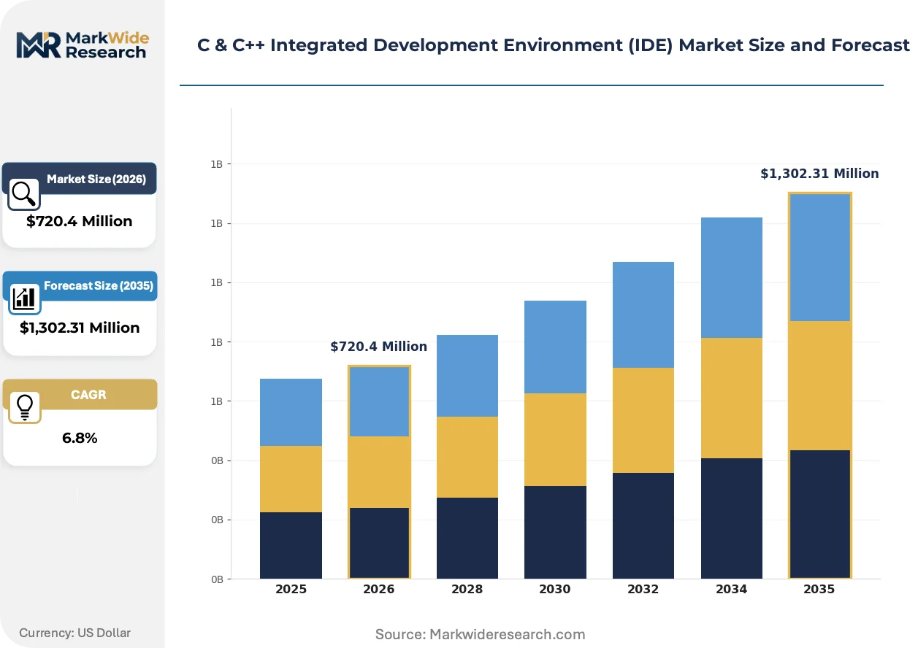Viewport: 918px width, 648px height.
Task: Click the navy segment of the 2030 bar
Action: click(x=555, y=533)
